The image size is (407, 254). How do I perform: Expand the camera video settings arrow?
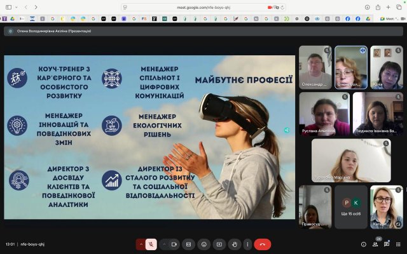coord(163,244)
